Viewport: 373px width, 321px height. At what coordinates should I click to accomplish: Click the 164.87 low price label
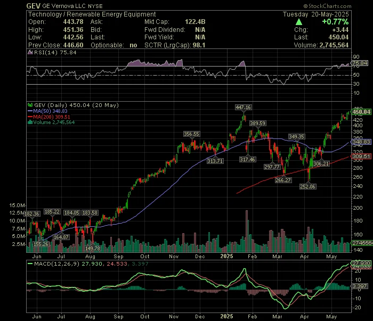(x=61, y=237)
